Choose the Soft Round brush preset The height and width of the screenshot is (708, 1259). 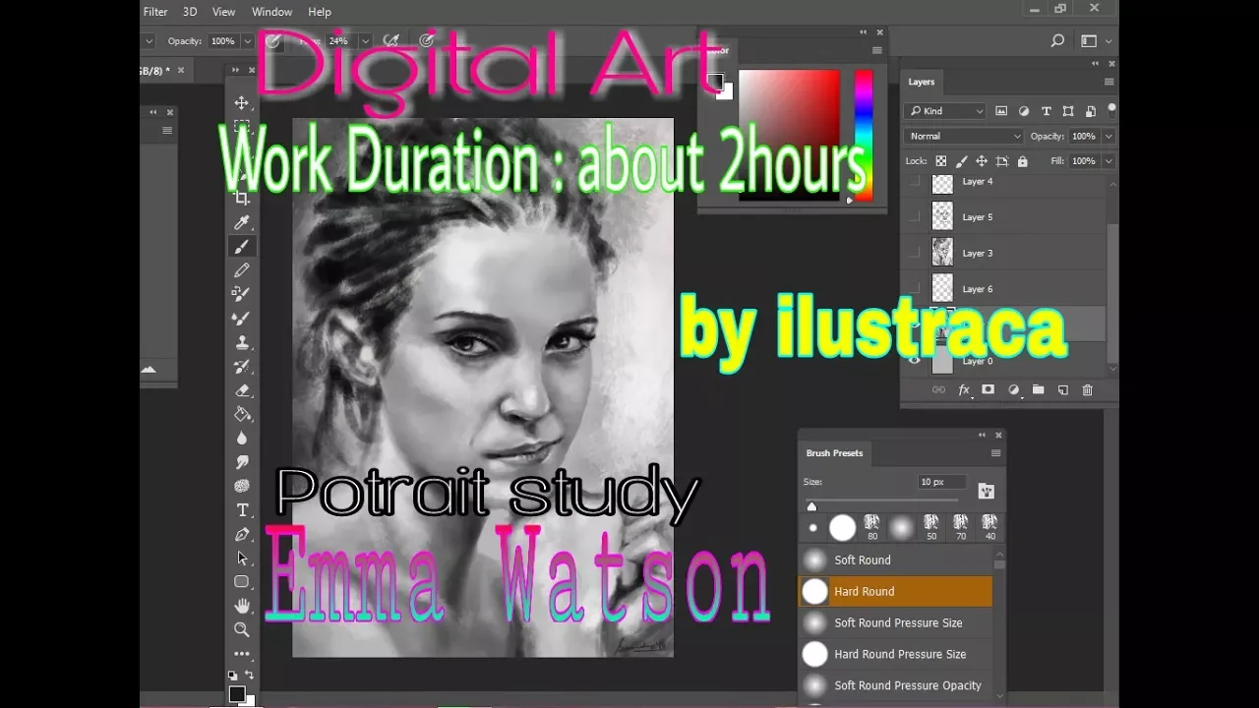pos(895,560)
